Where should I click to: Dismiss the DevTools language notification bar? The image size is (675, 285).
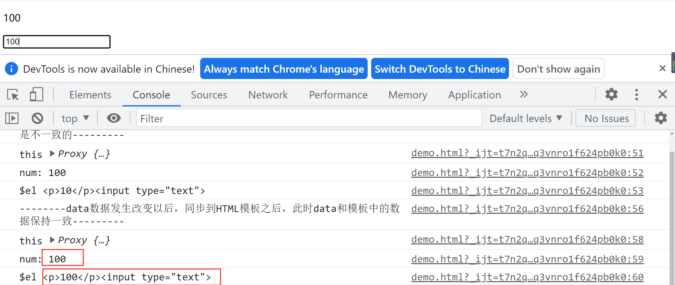663,68
